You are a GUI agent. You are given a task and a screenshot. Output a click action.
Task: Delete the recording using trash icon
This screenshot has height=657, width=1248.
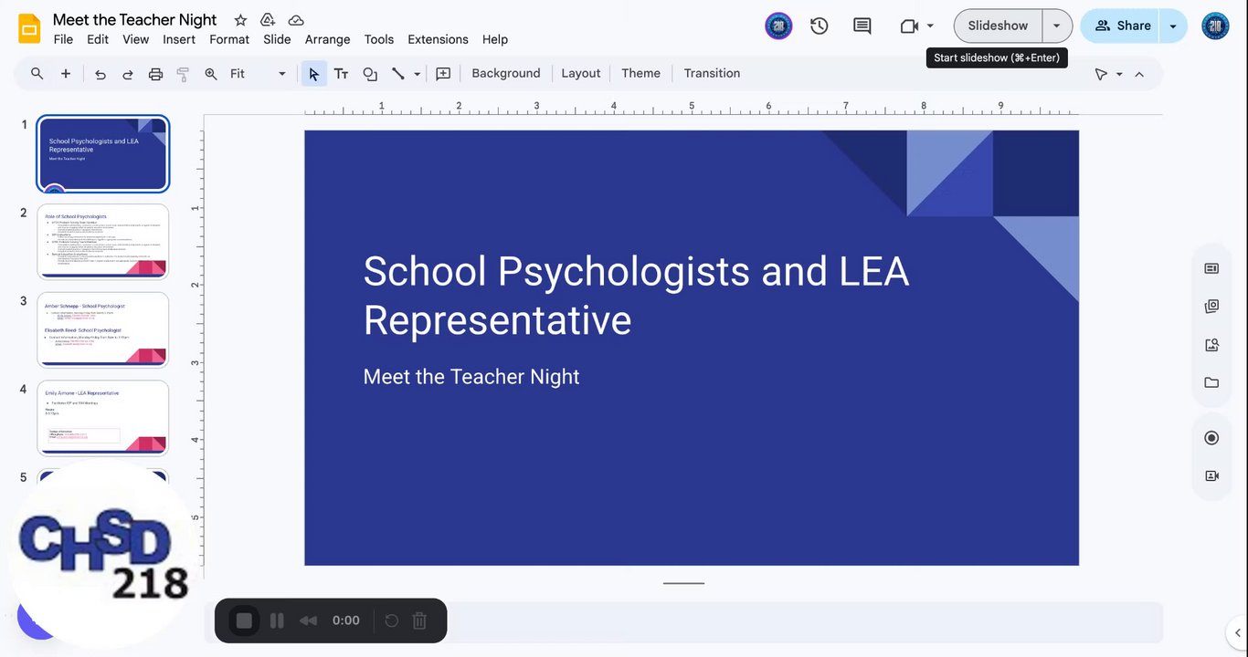419,620
